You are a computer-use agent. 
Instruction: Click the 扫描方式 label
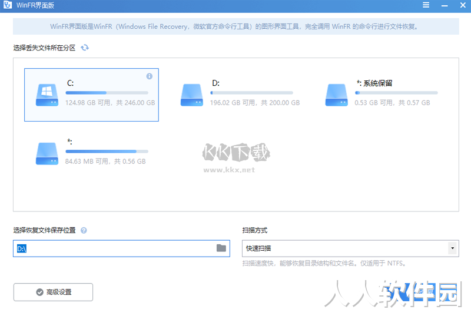(255, 230)
